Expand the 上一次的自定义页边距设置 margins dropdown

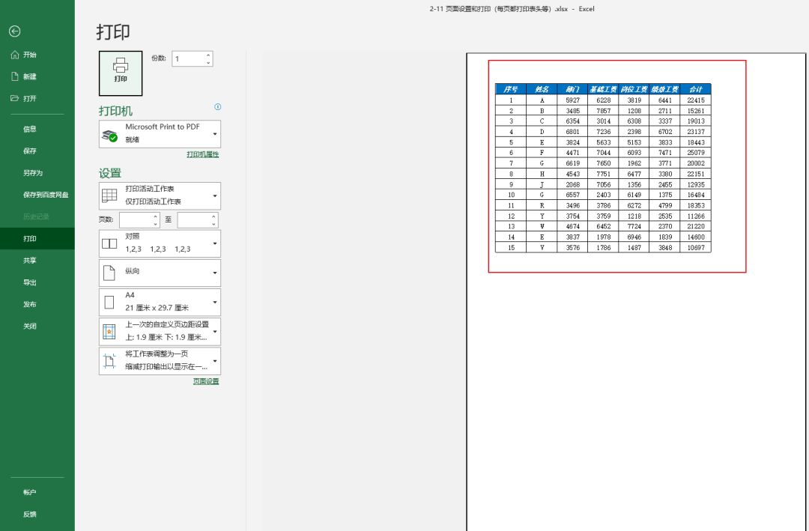(x=215, y=332)
